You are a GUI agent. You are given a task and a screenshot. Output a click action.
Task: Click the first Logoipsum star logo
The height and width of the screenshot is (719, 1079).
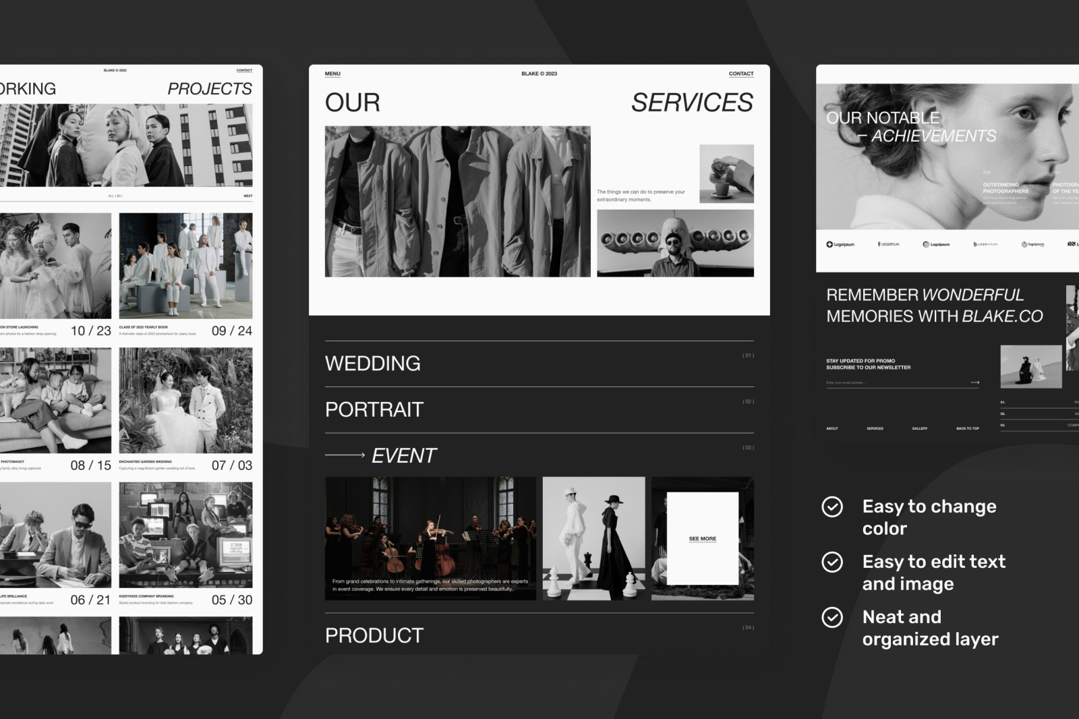coord(840,244)
